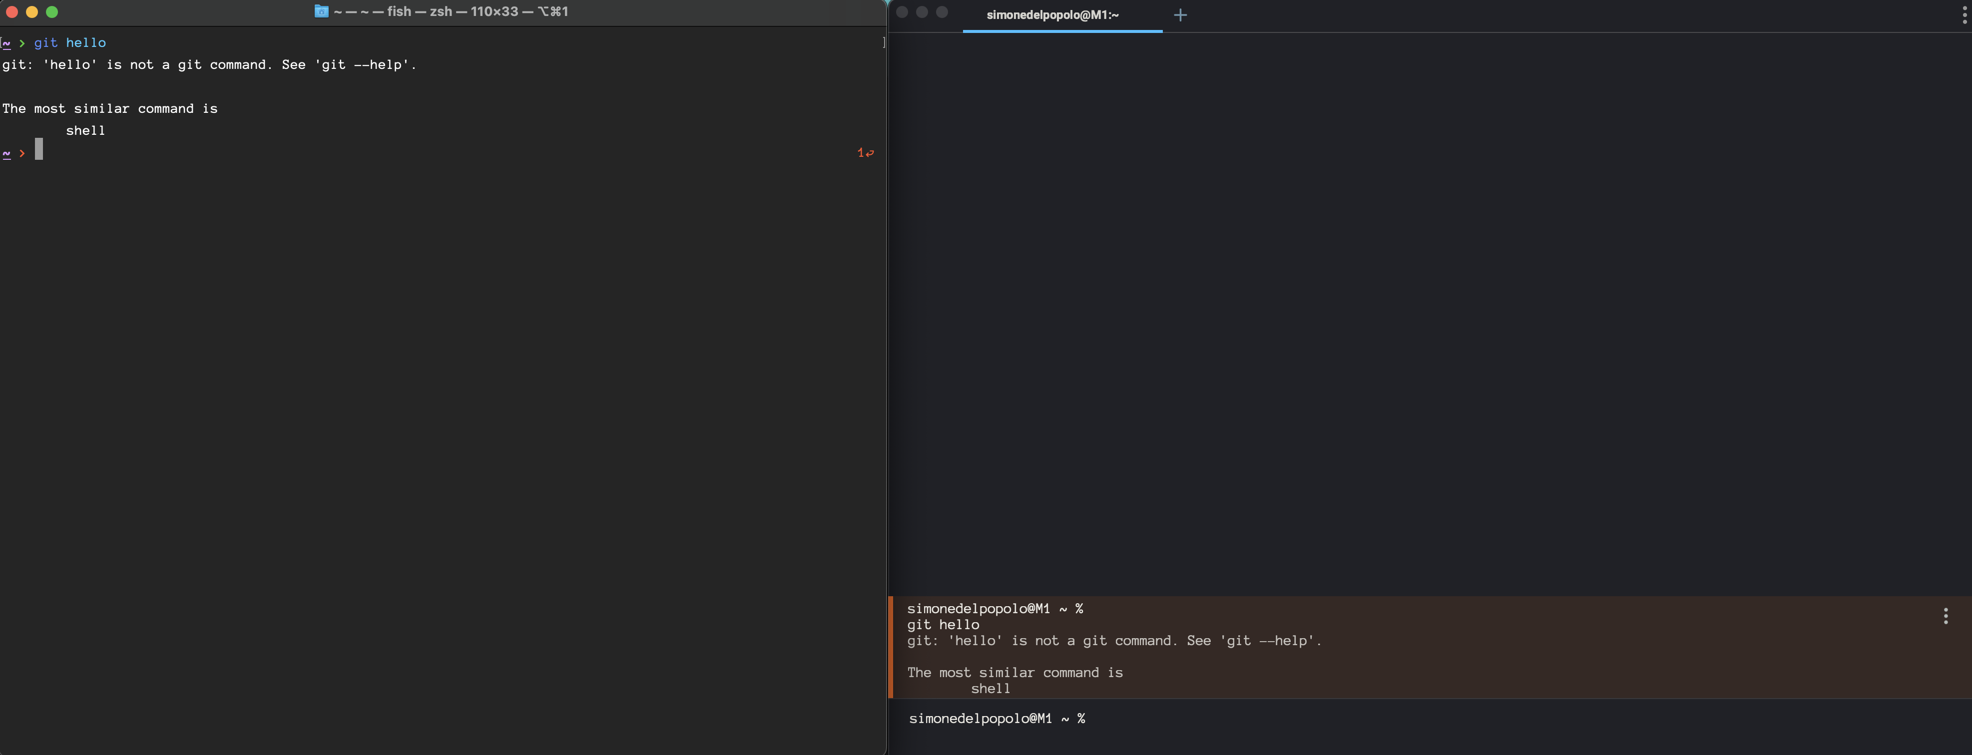Select the 'git hello' command text
The width and height of the screenshot is (1972, 755).
coord(70,43)
